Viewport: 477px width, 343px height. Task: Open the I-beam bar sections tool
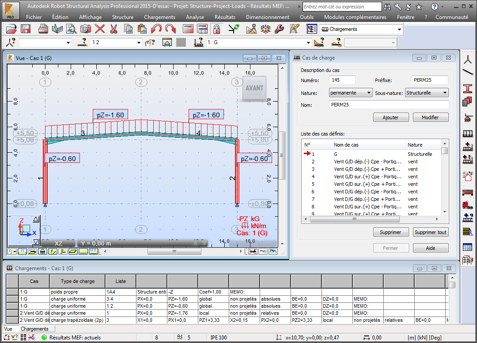468,88
